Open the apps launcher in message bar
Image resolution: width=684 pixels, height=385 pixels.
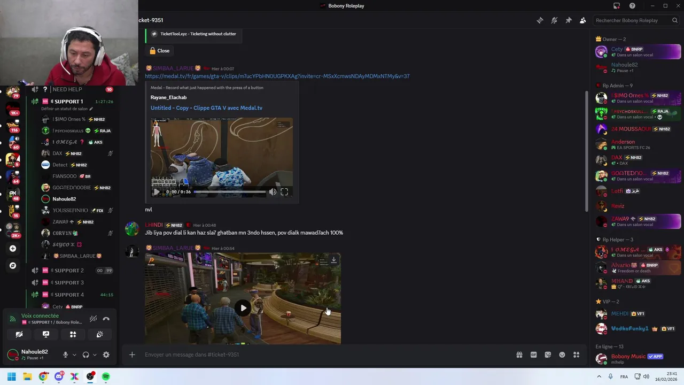click(x=577, y=355)
